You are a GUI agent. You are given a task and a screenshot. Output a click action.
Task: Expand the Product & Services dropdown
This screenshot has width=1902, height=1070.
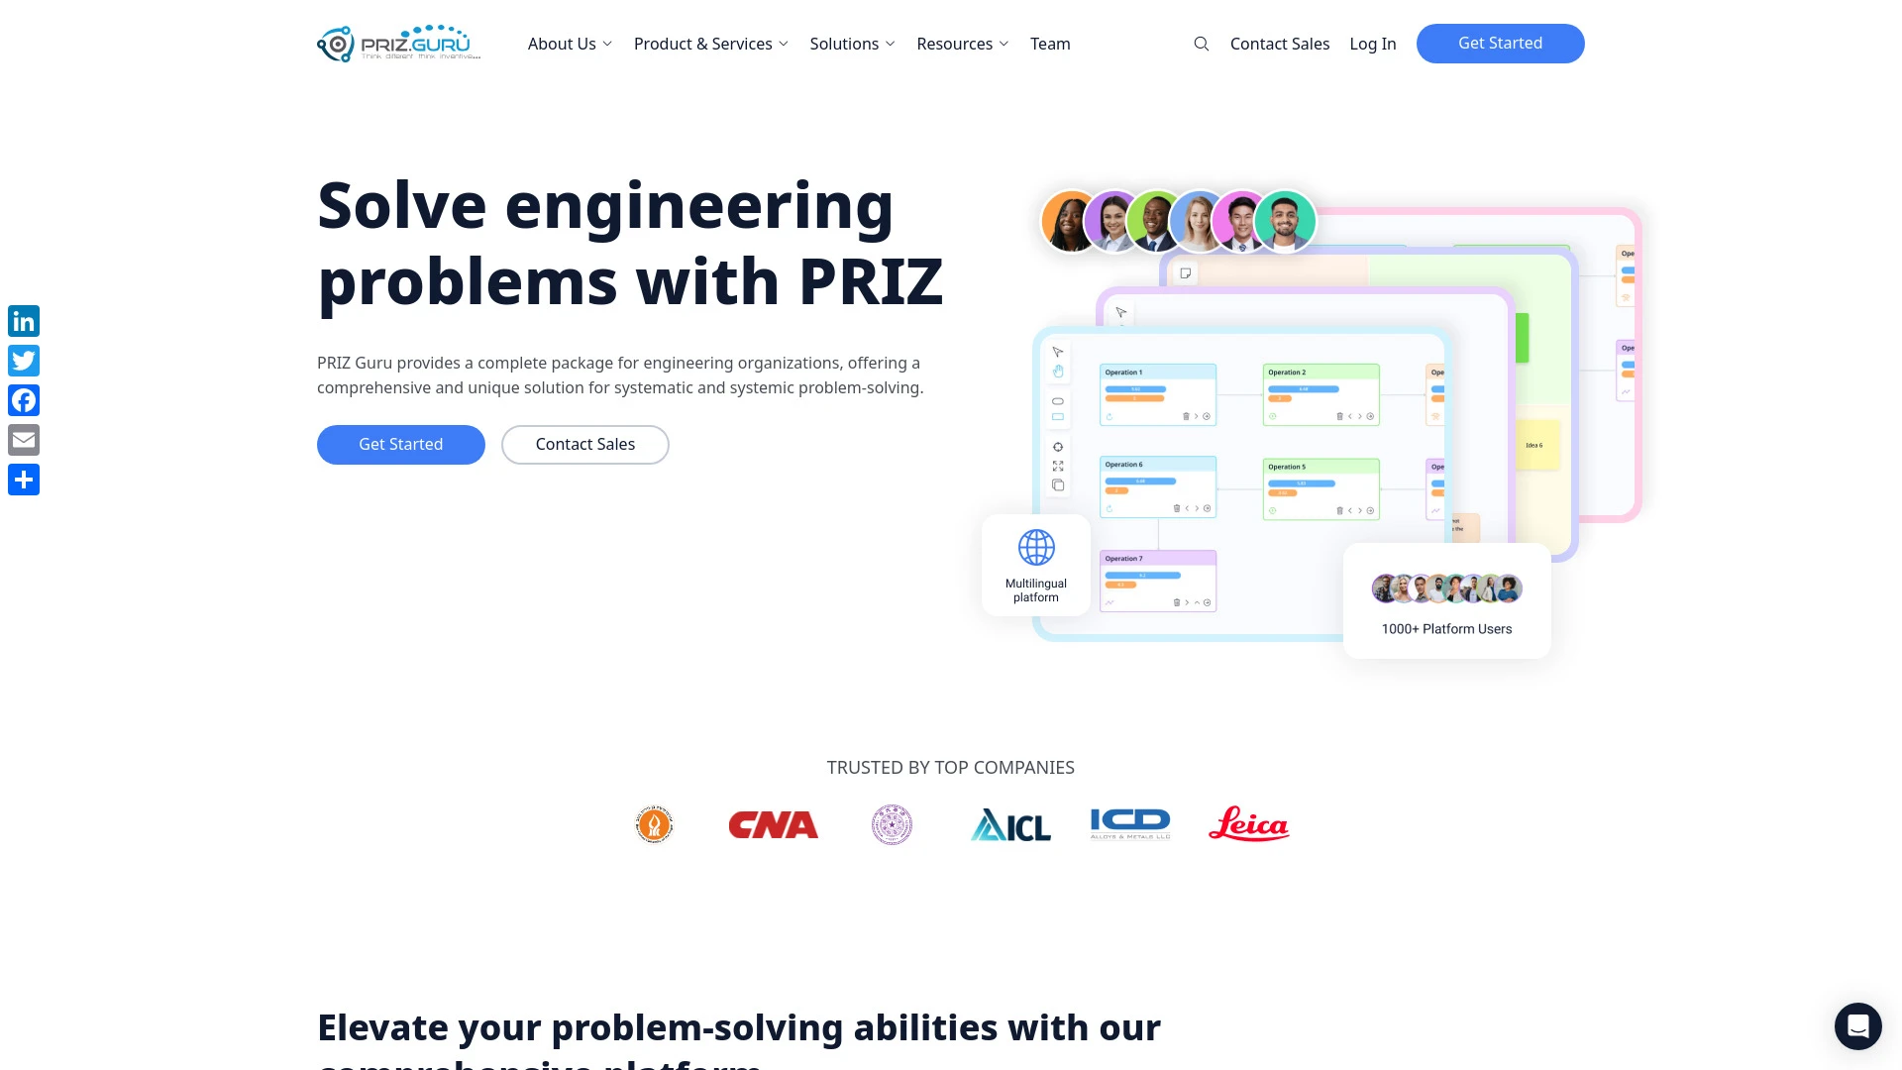pos(710,44)
